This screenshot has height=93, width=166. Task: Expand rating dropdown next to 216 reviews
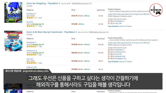coord(38,18)
